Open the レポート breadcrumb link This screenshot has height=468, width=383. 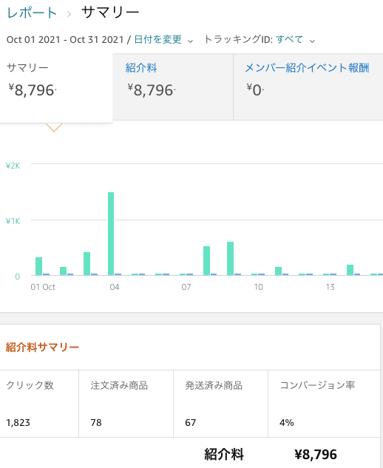tap(32, 13)
